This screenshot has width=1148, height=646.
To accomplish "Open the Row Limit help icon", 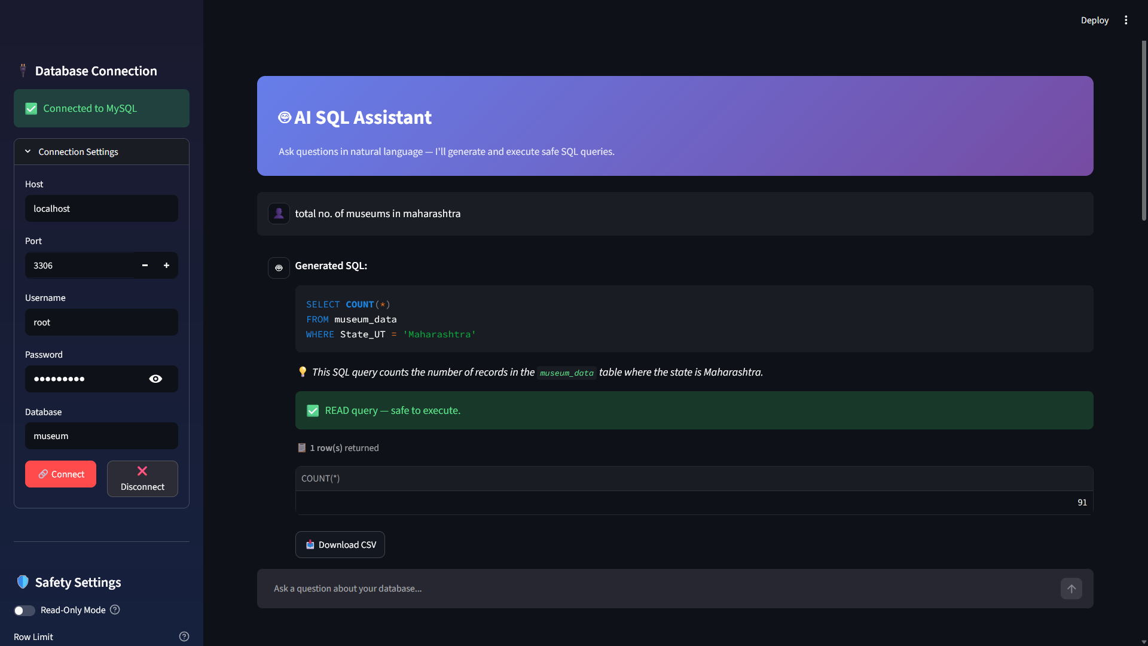I will coord(184,636).
